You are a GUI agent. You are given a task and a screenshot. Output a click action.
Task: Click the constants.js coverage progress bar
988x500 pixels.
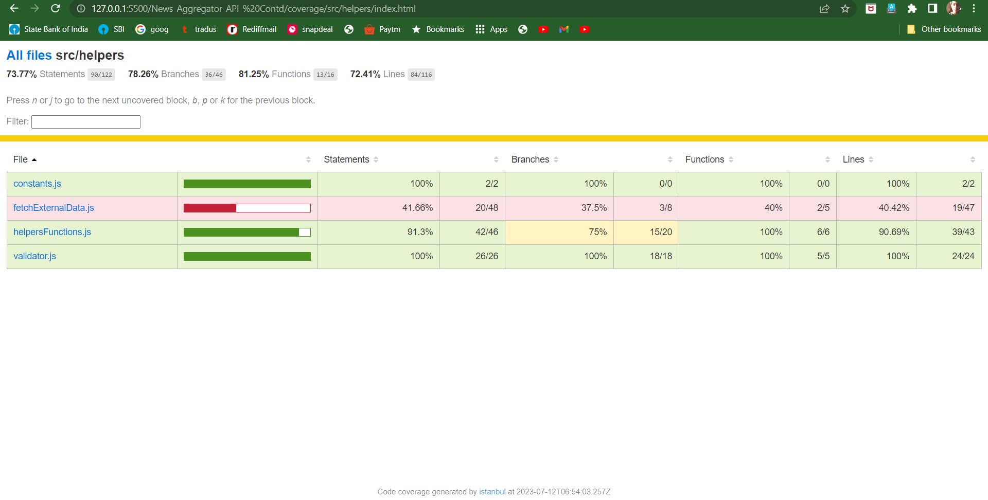pyautogui.click(x=247, y=184)
